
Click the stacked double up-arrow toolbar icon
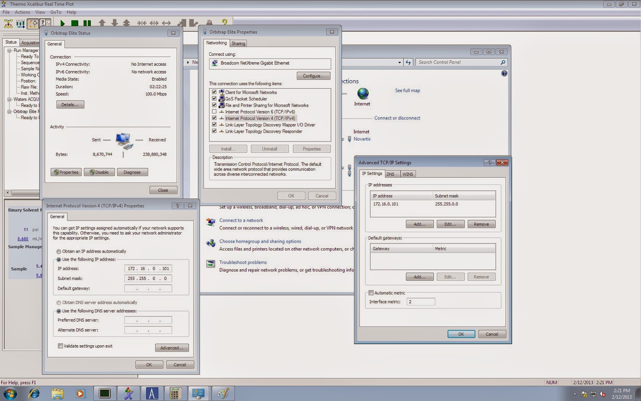127,23
